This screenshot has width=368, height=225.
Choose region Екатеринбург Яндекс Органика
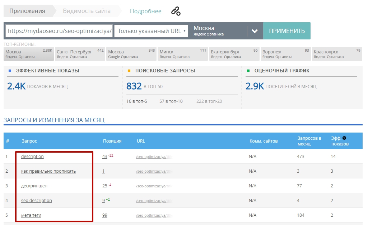point(234,54)
